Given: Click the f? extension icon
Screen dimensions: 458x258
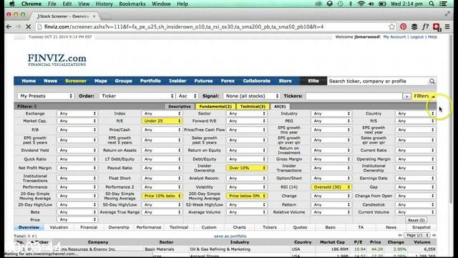Looking at the screenshot, I should [425, 27].
